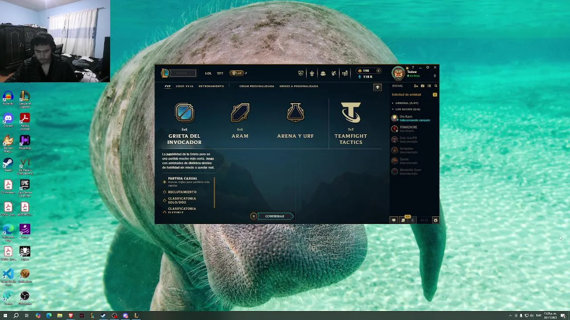Click the Epic Games Launcher desktop shortcut
The height and width of the screenshot is (320, 570).
[x=25, y=187]
